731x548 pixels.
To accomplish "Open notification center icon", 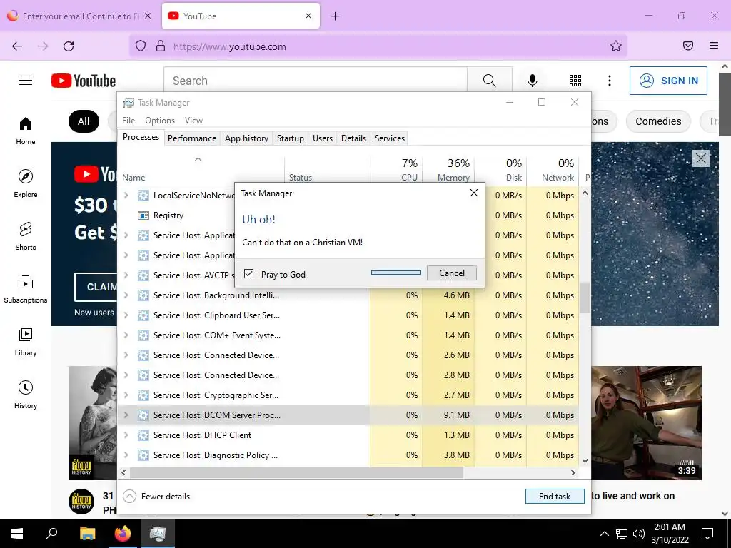I will click(707, 534).
